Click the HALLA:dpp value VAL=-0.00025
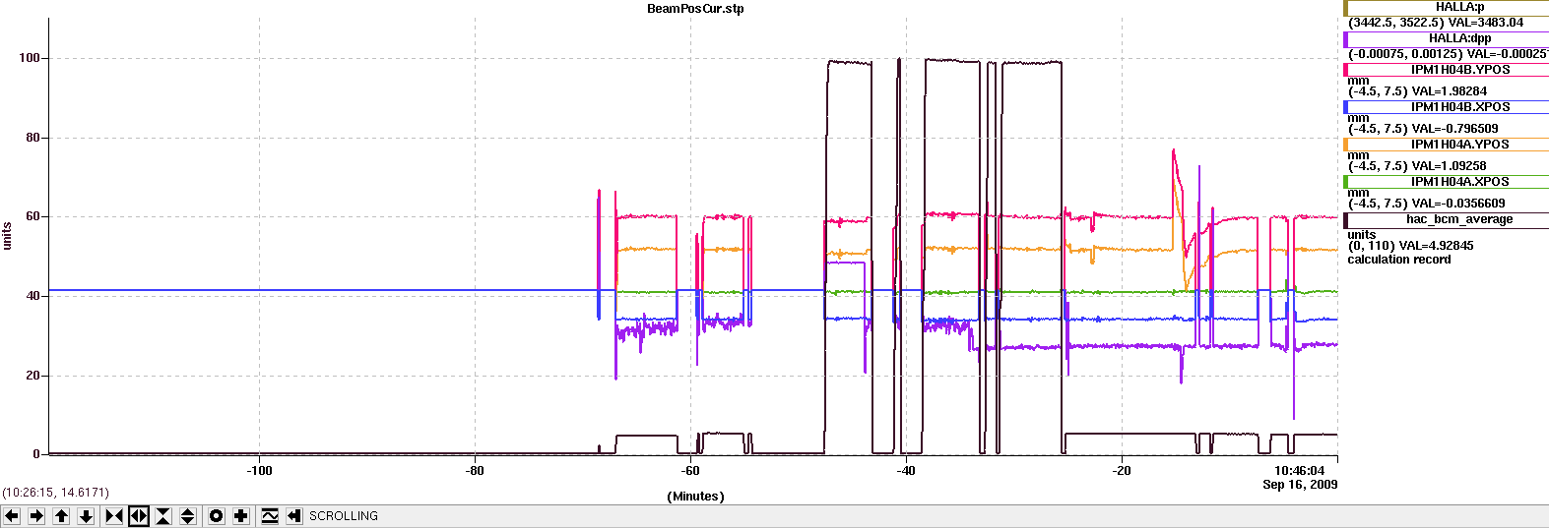The image size is (1549, 528). point(1507,54)
